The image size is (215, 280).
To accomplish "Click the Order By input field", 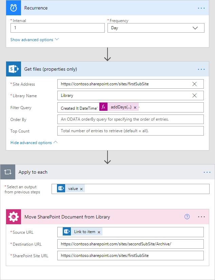I will pyautogui.click(x=131, y=119).
